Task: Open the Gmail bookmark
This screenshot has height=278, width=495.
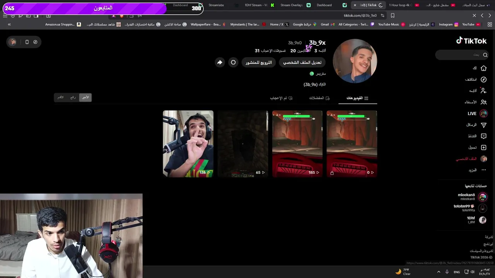Action: click(327, 24)
